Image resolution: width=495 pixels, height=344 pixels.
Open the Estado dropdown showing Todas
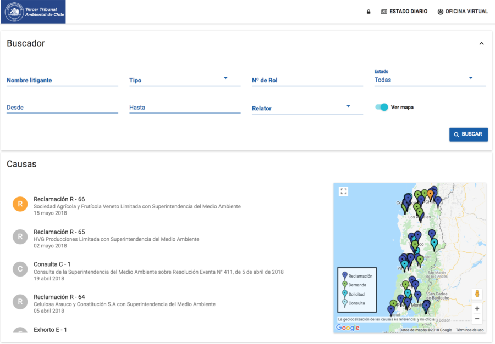(430, 80)
